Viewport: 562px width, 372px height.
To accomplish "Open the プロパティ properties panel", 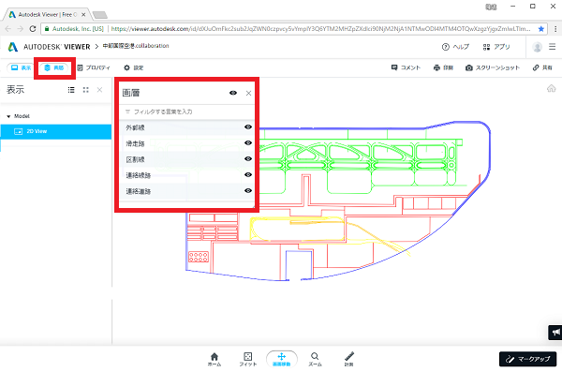I will (x=94, y=67).
